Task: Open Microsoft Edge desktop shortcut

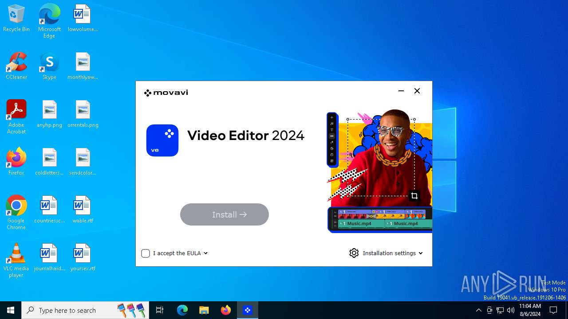Action: [49, 21]
